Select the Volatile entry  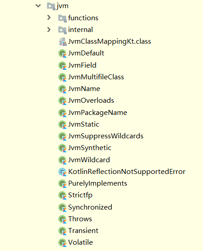pos(80,242)
